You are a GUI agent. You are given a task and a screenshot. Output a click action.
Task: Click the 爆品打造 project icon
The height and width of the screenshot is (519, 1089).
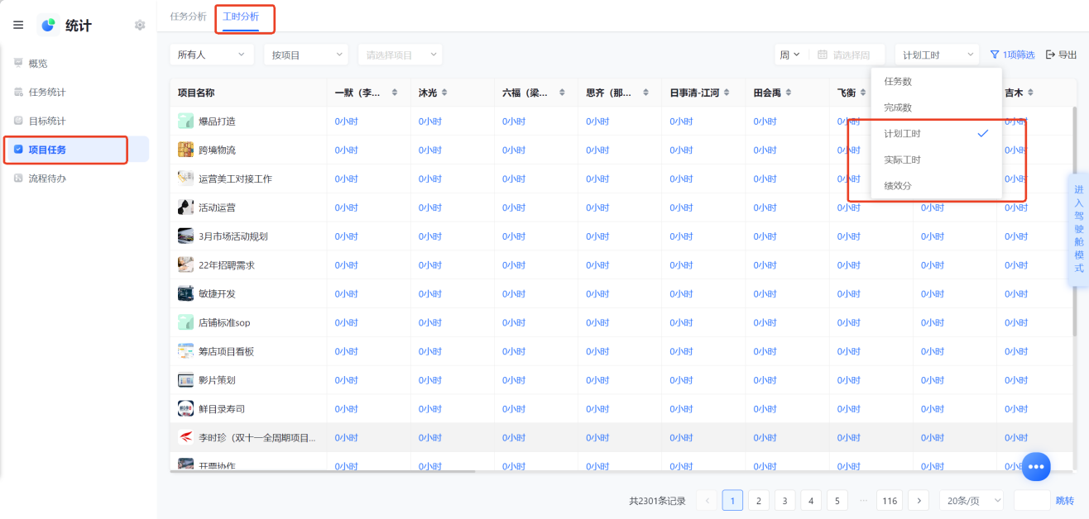[186, 121]
